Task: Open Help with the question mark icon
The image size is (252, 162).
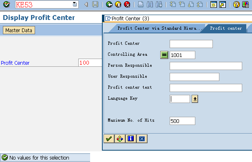Action: pyautogui.click(x=236, y=4)
